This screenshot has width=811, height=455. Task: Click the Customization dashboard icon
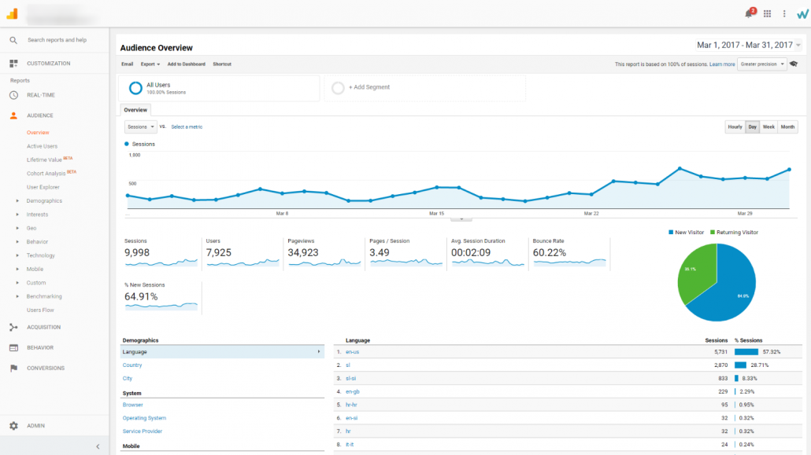[13, 64]
